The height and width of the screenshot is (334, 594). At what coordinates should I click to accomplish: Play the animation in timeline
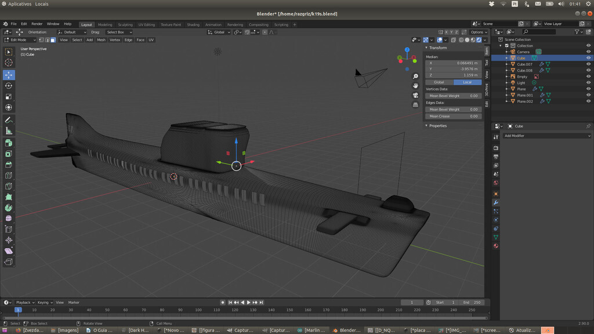click(x=249, y=303)
